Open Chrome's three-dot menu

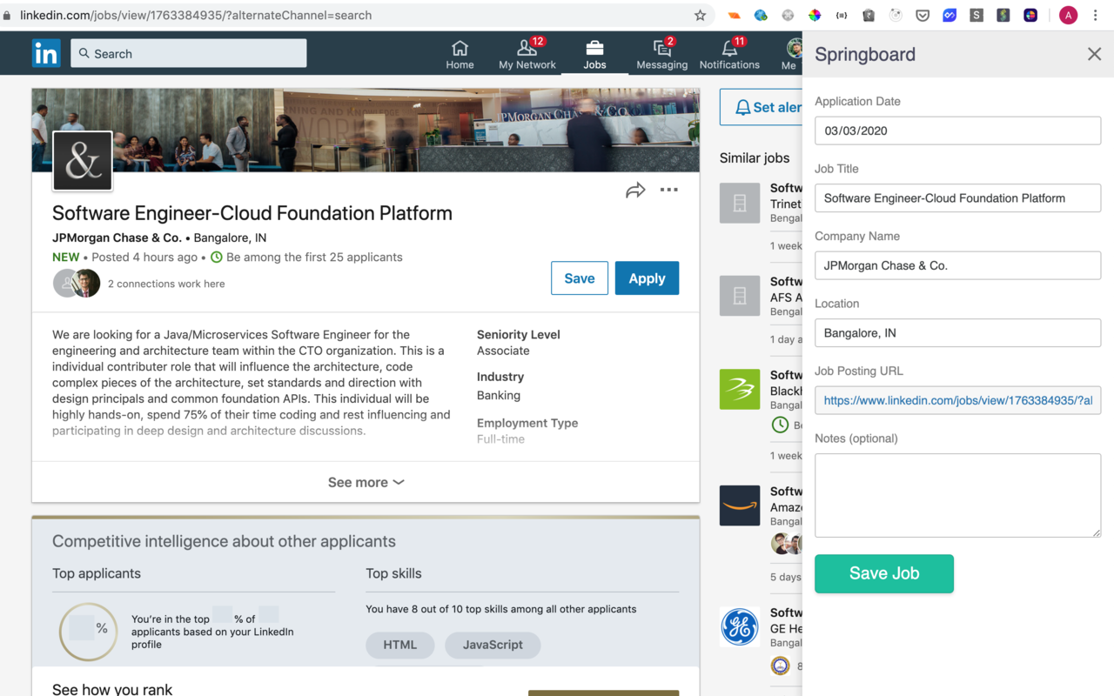pos(1097,15)
